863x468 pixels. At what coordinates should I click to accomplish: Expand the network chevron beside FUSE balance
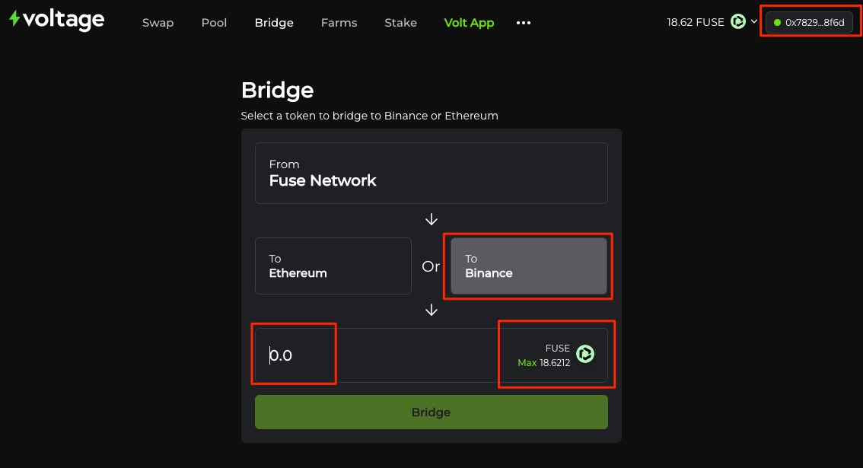(754, 21)
